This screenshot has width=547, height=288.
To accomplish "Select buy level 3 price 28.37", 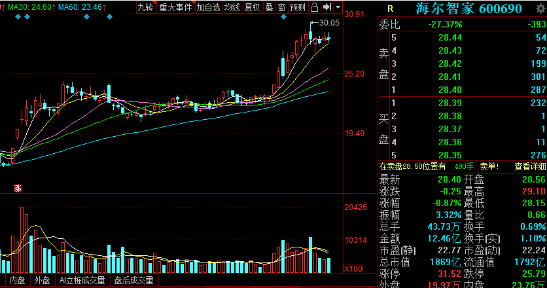I will (450, 129).
